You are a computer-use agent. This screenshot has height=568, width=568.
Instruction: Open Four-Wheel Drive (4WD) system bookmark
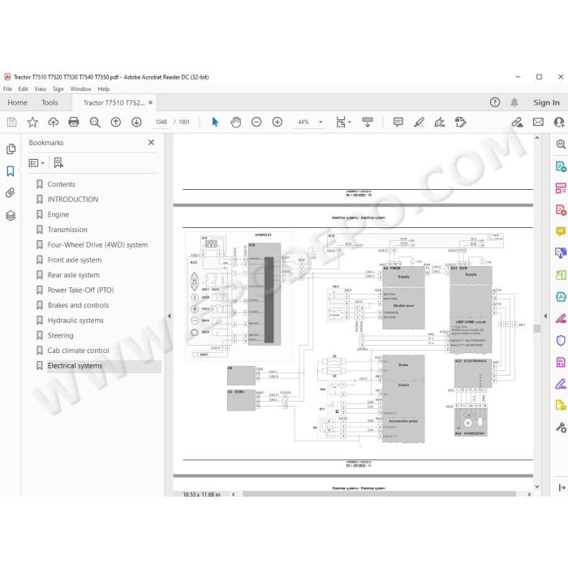pos(97,244)
